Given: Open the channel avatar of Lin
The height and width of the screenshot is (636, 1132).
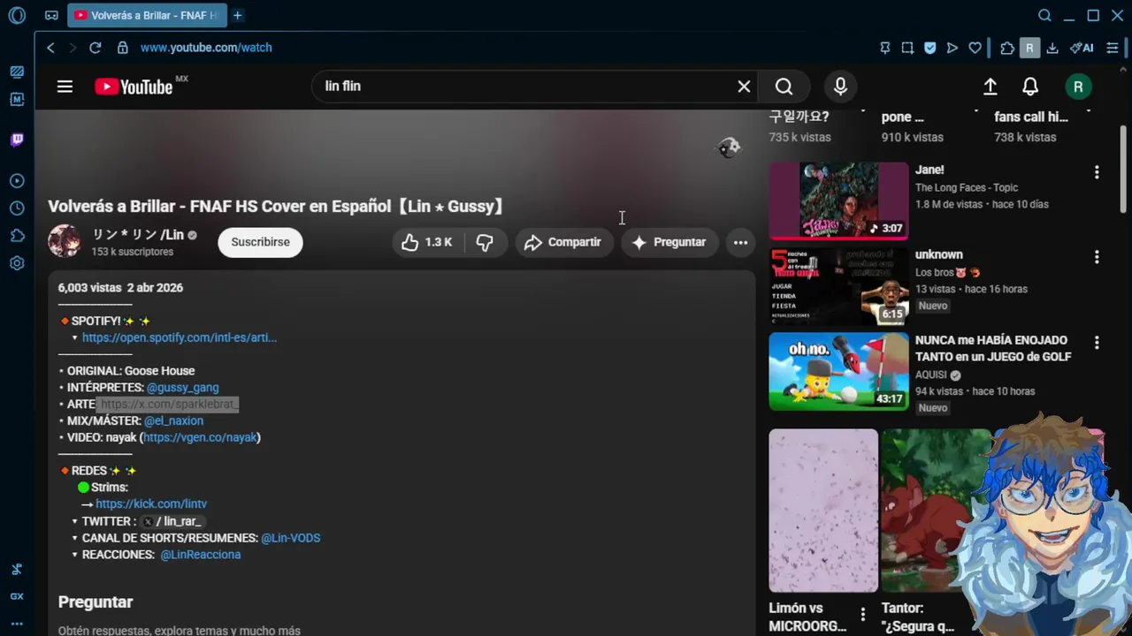Looking at the screenshot, I should [x=65, y=241].
